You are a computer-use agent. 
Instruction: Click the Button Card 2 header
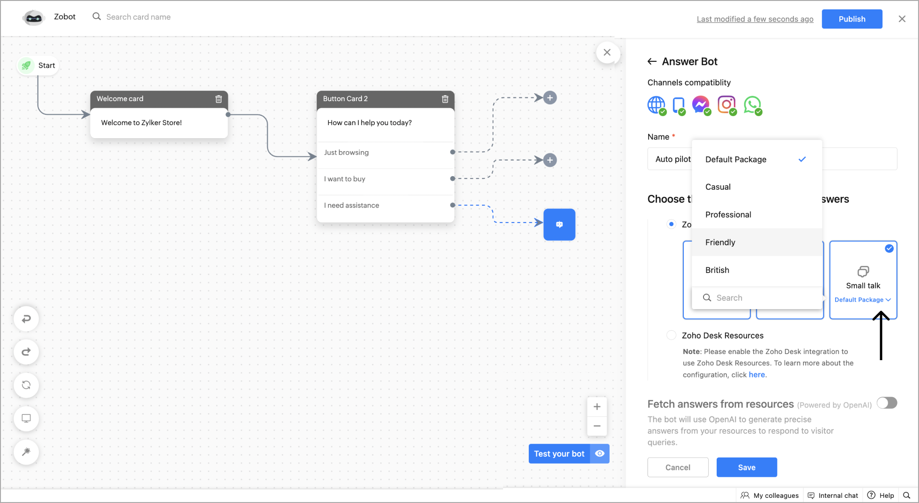385,99
